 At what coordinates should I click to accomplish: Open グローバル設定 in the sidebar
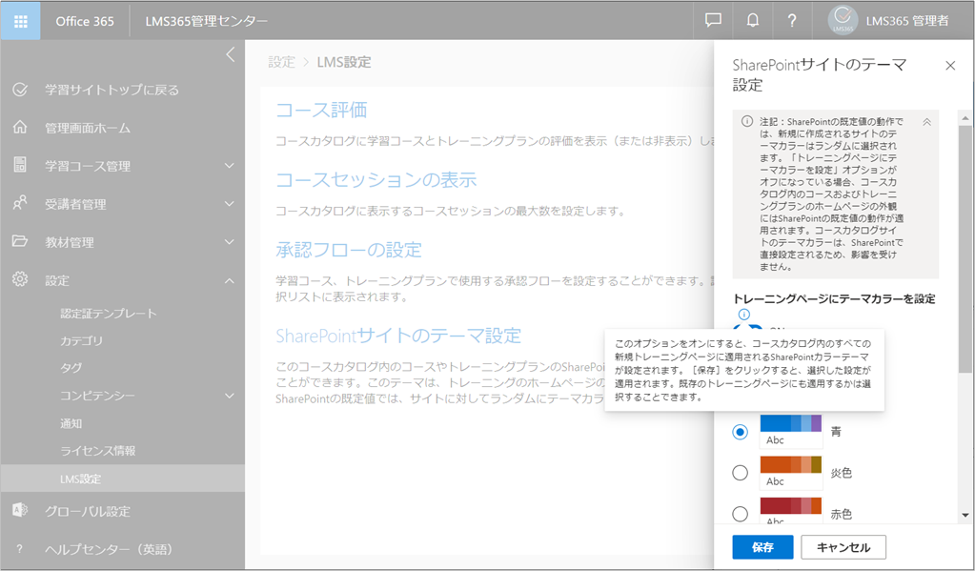(88, 511)
